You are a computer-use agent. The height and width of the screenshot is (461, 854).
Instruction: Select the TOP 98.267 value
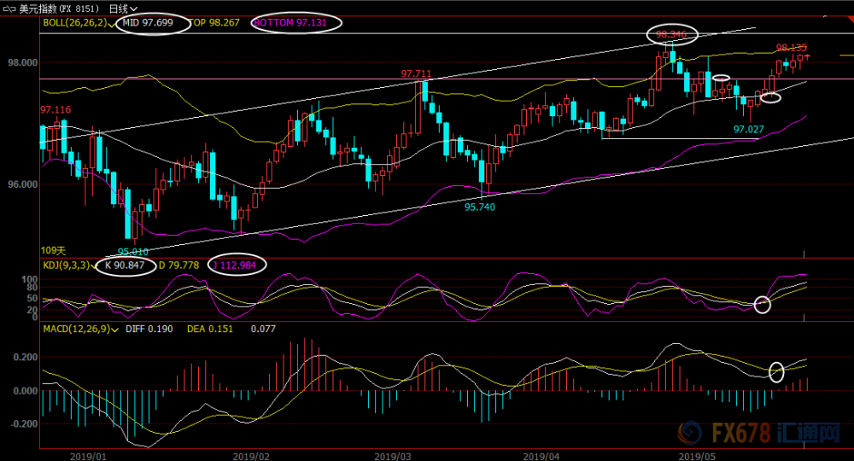(x=214, y=23)
